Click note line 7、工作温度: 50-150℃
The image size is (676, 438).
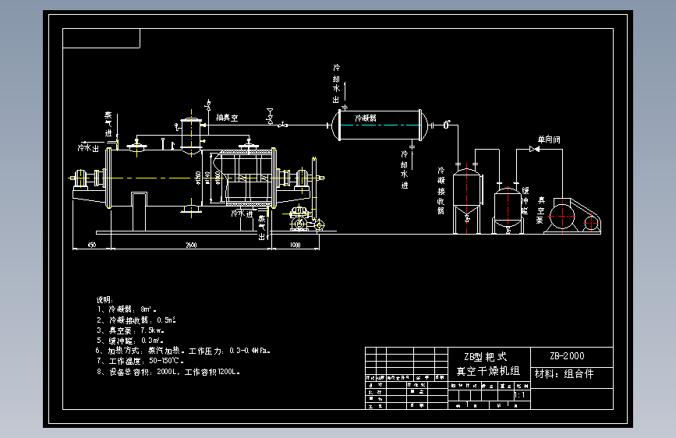click(x=140, y=361)
